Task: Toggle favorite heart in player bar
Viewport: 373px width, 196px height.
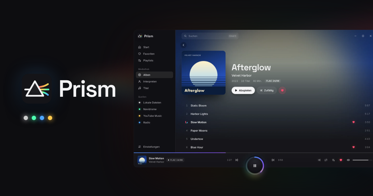Action: click(x=341, y=160)
